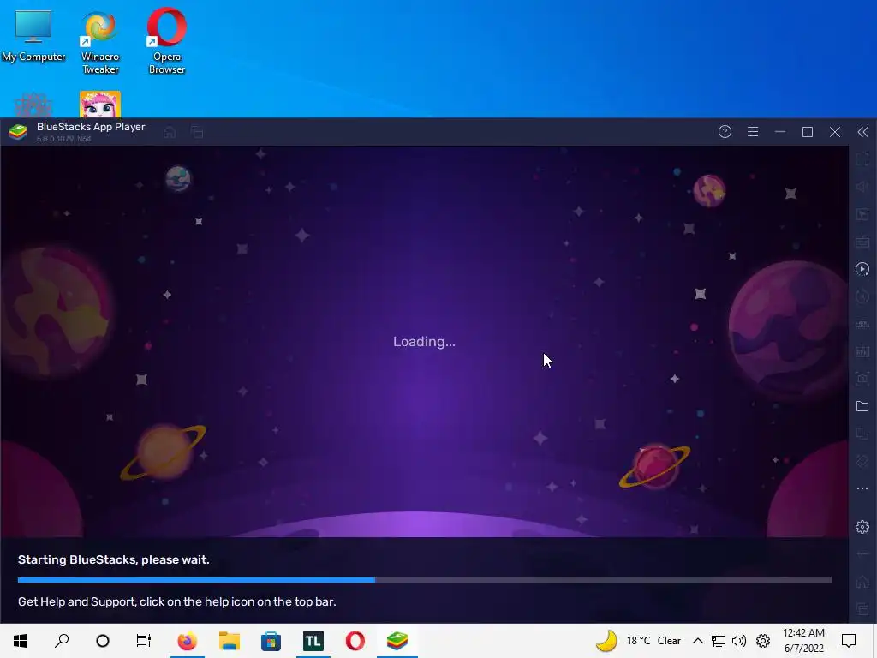The width and height of the screenshot is (877, 658).
Task: Click the cursor lock sidebar icon
Action: 862,214
